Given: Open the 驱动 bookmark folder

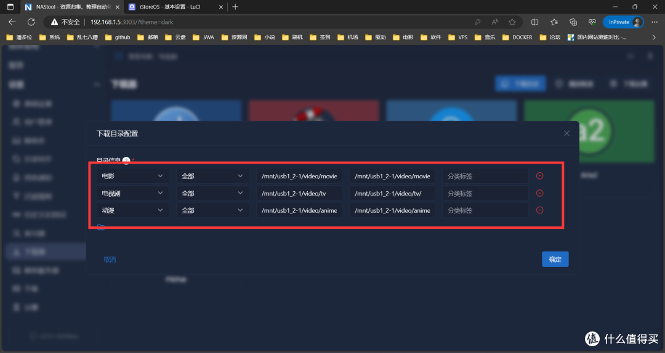Looking at the screenshot, I should point(376,38).
